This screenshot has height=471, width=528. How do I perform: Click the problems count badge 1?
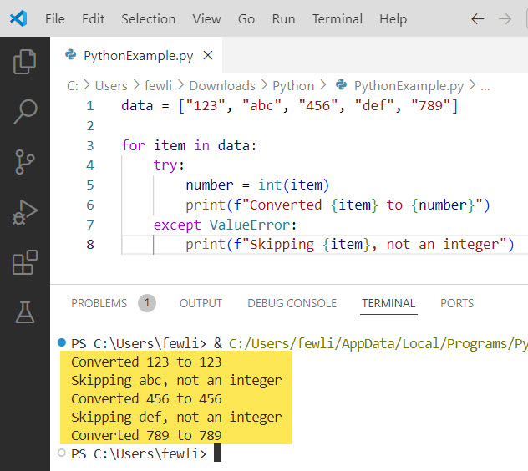coord(147,303)
